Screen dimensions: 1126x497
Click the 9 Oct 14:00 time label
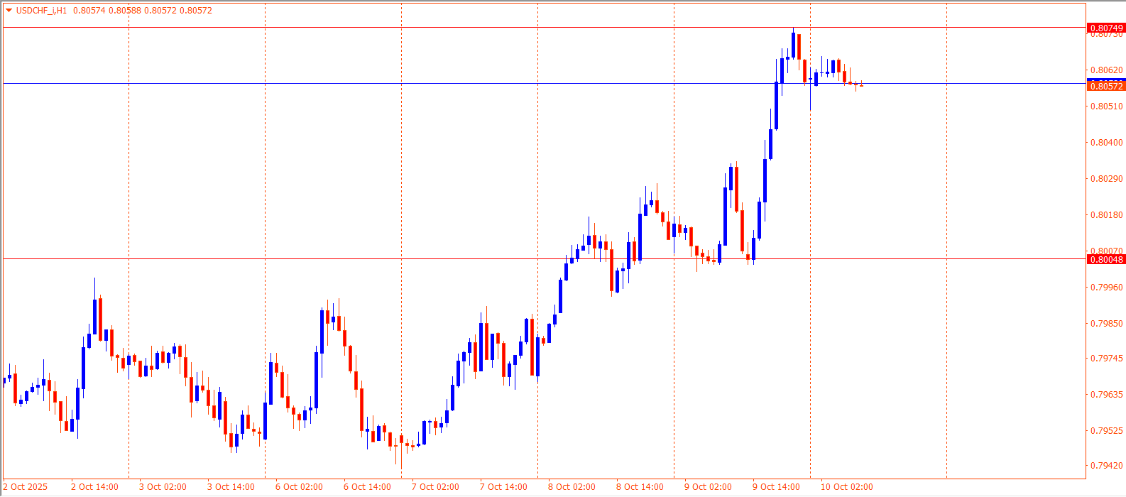pyautogui.click(x=776, y=487)
